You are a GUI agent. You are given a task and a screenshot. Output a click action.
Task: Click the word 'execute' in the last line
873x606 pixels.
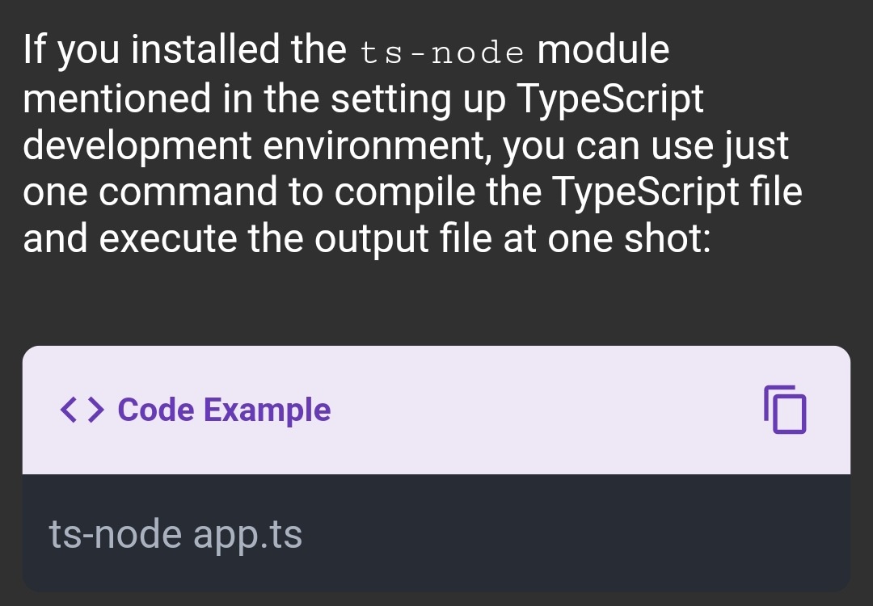[168, 238]
